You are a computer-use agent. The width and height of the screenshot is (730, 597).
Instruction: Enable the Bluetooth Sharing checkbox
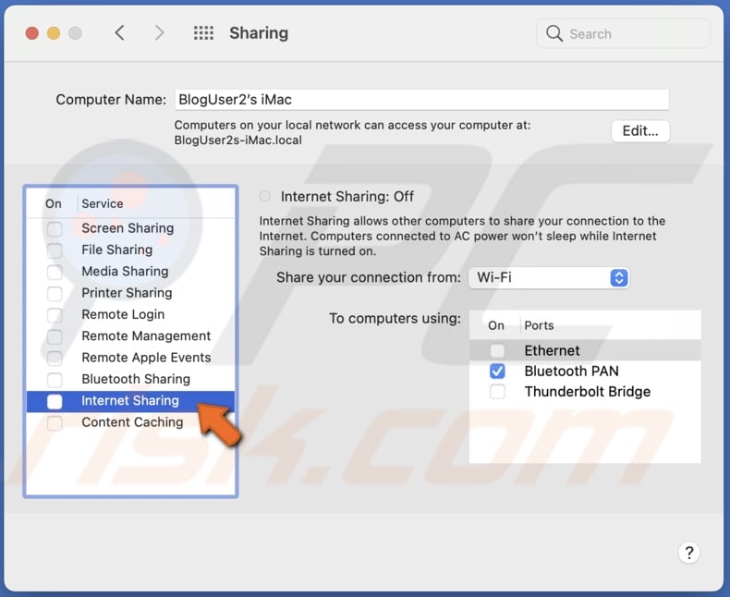point(55,380)
